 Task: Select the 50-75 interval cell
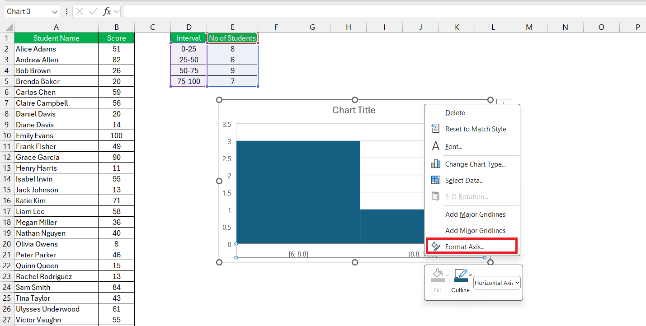[189, 70]
